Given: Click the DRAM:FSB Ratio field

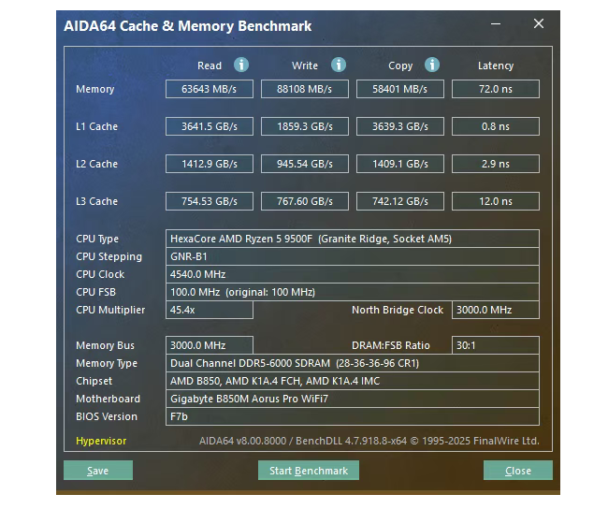Looking at the screenshot, I should 495,345.
